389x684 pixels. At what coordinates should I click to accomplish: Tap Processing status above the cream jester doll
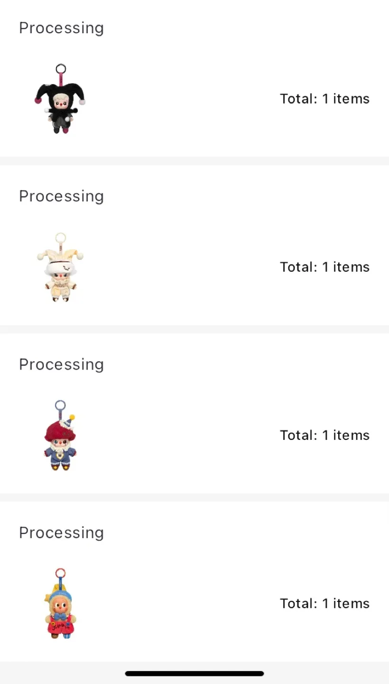[61, 196]
